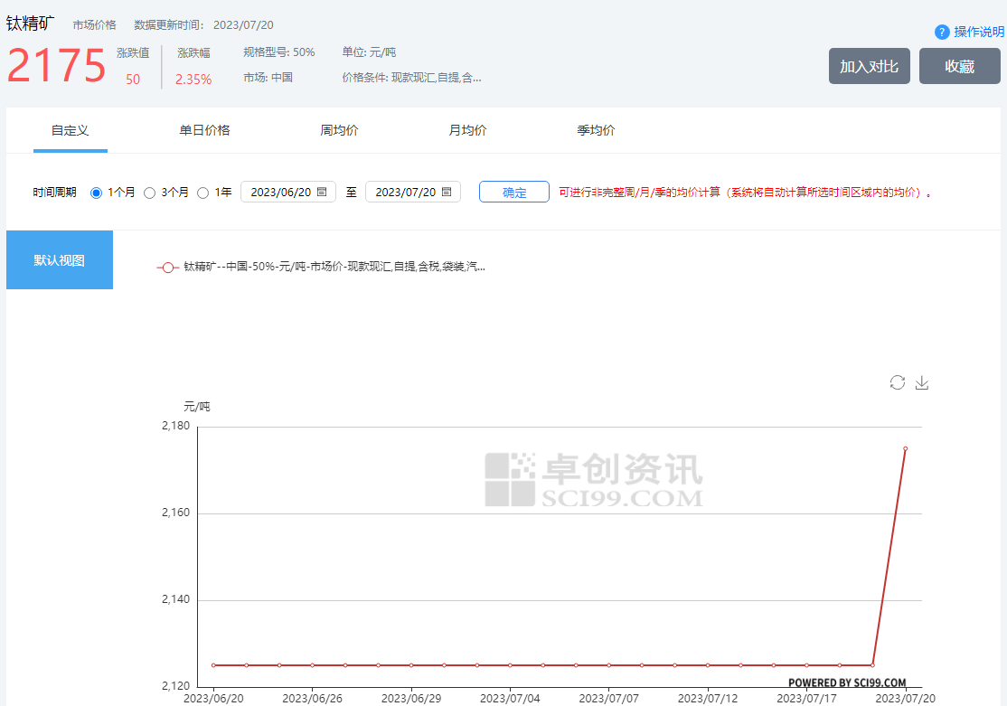
Task: Select the 1年 time period radio
Action: 202,193
